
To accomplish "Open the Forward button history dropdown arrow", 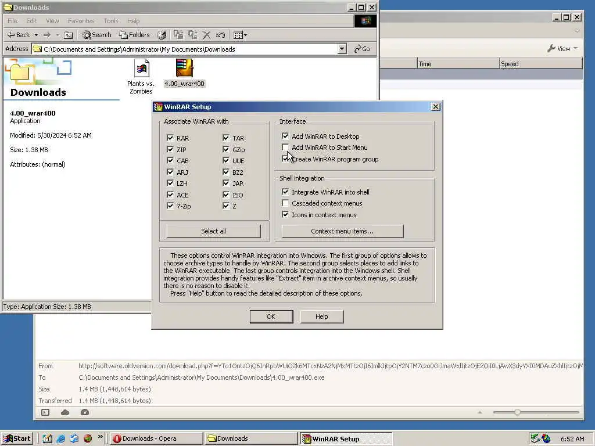I will 58,35.
